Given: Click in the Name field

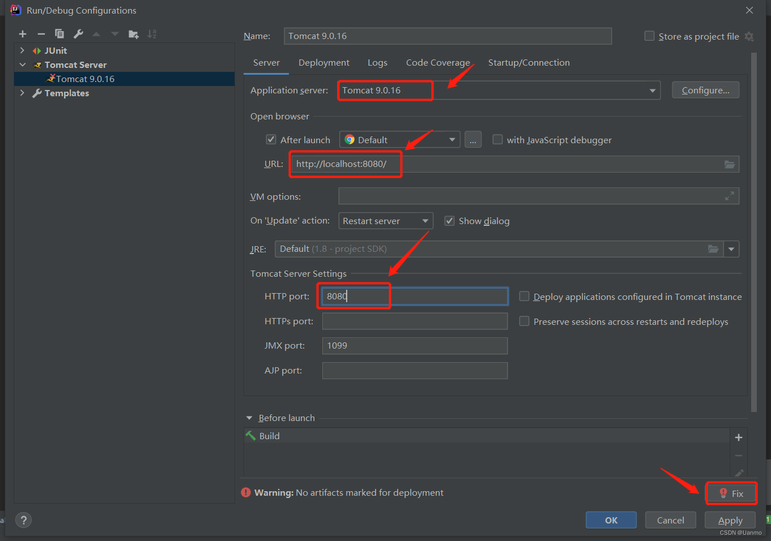Looking at the screenshot, I should (448, 36).
